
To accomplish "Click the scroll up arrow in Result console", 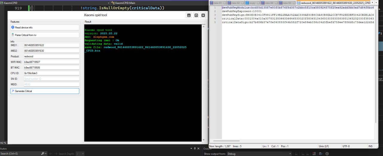I will click(x=204, y=27).
